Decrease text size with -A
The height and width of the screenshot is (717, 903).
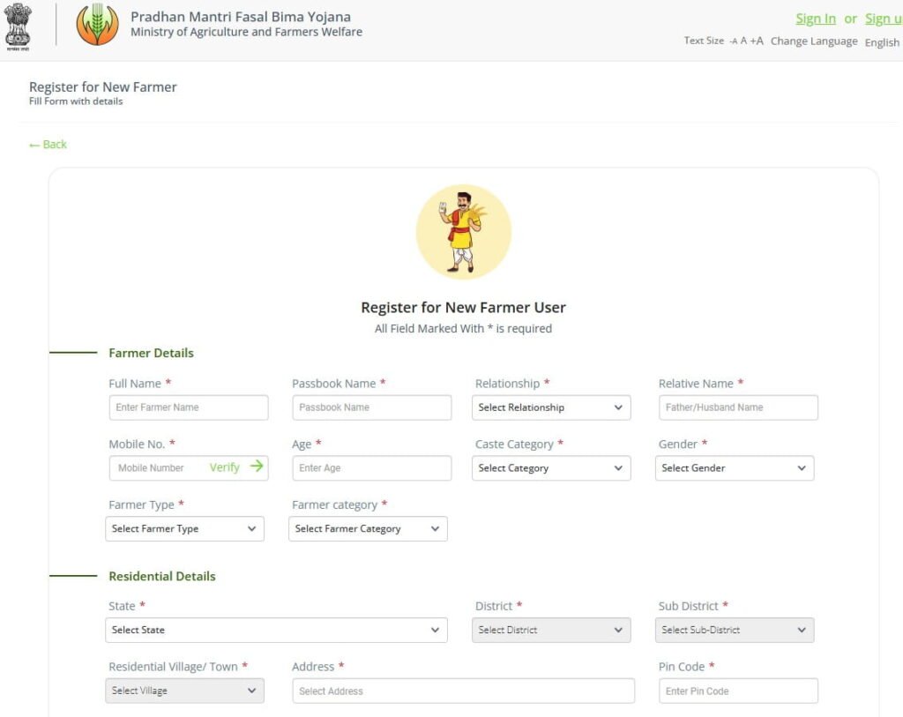[x=733, y=41]
